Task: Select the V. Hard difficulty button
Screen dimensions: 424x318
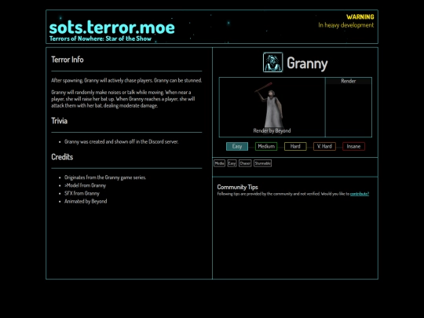Action: point(324,146)
